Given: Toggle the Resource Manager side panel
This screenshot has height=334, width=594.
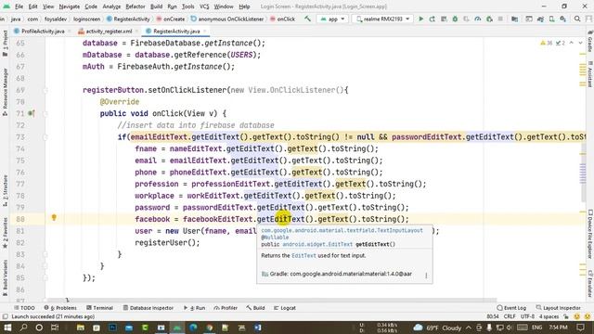Looking at the screenshot, I should (x=5, y=92).
